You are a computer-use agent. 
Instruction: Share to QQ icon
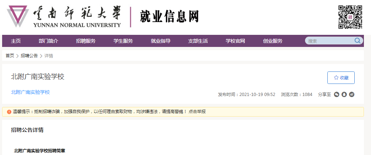(344, 95)
